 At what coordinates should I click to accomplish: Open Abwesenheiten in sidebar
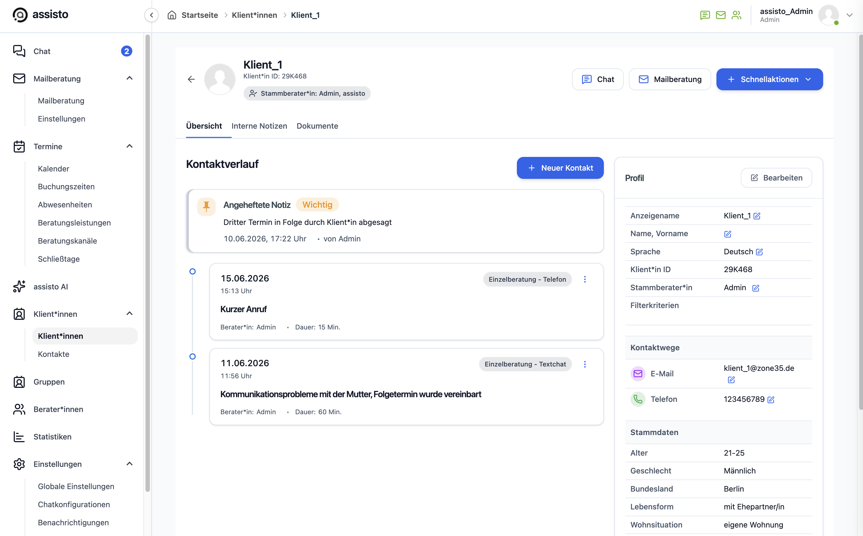pos(65,205)
